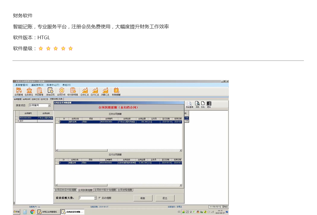The height and width of the screenshot is (215, 317).
Task: Click 合同及业务到期 taskbar button
Action: pyautogui.click(x=73, y=212)
